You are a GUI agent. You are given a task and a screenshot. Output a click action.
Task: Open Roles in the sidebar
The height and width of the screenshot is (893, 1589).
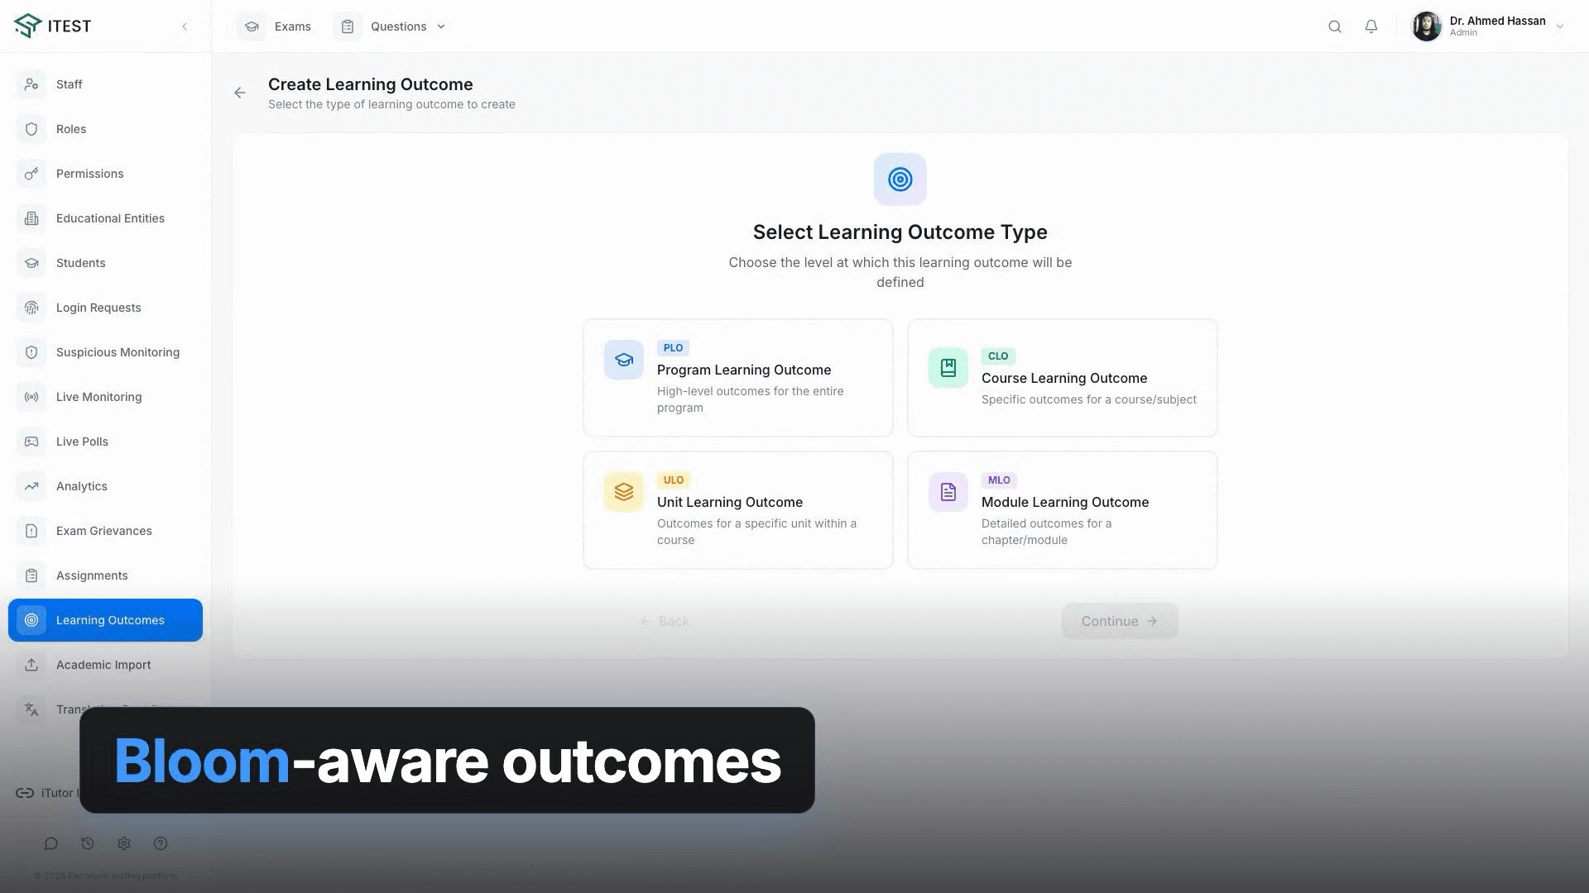tap(105, 129)
